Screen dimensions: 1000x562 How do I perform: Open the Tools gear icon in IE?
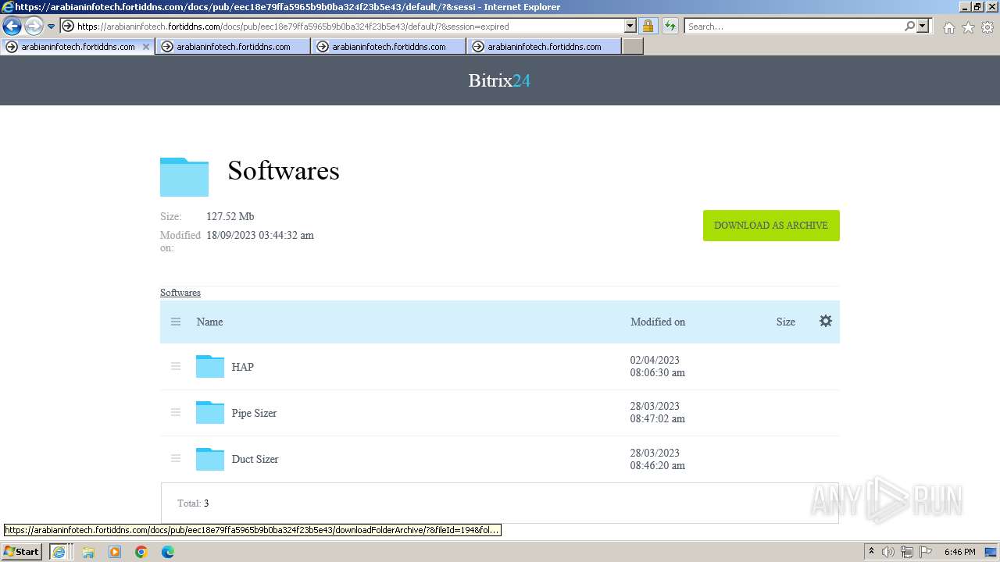pos(987,27)
